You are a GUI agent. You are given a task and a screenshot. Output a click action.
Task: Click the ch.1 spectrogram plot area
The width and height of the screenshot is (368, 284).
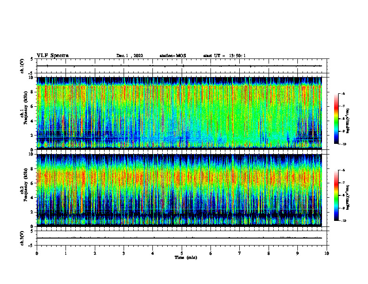pos(179,113)
